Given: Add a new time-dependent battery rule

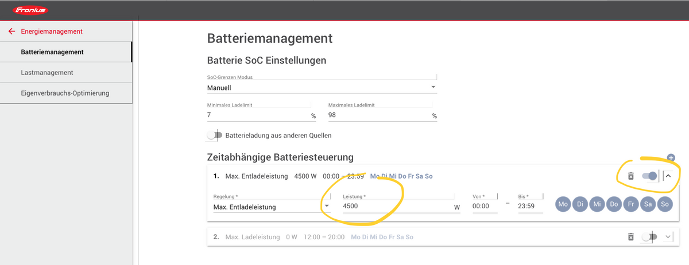Looking at the screenshot, I should pos(671,157).
